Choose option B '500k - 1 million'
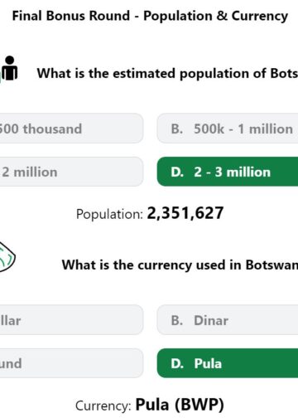Image resolution: width=298 pixels, height=418 pixels. click(x=228, y=129)
